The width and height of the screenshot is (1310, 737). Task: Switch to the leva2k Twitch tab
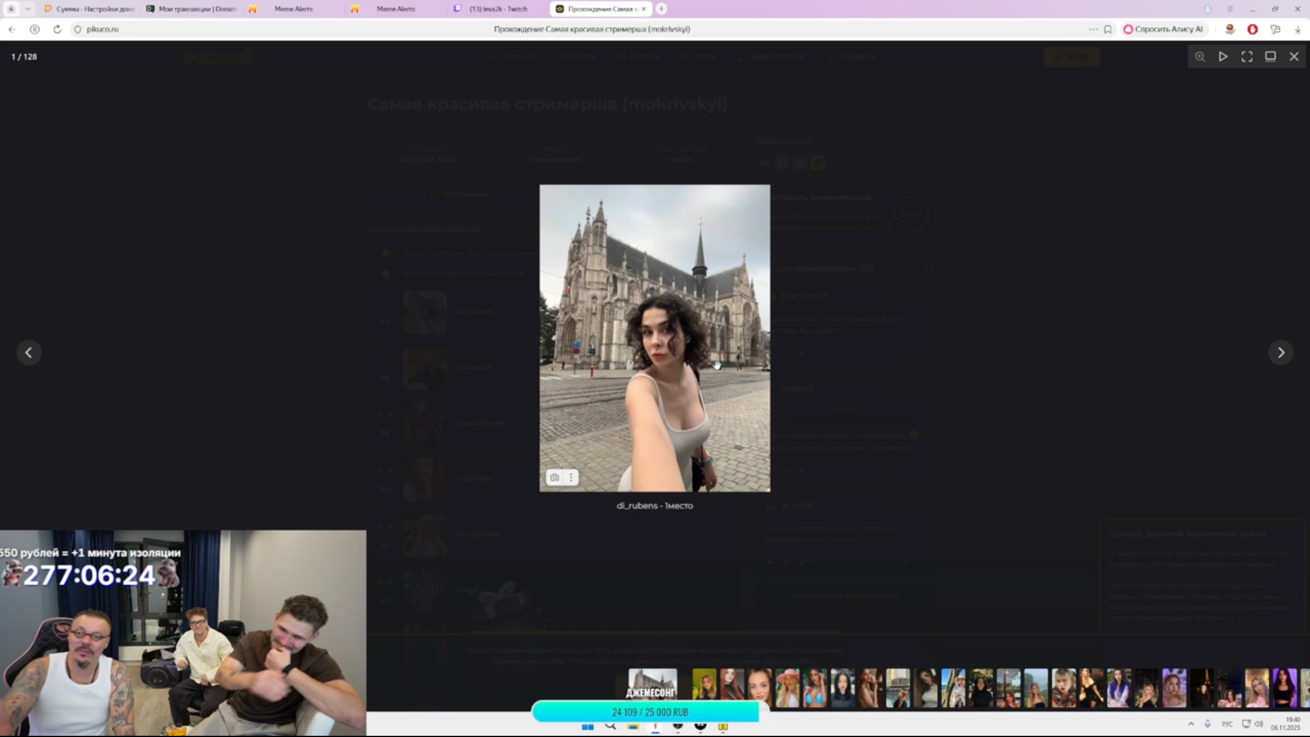pyautogui.click(x=498, y=9)
